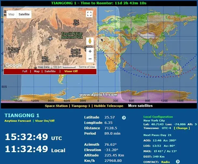The height and width of the screenshot is (164, 198).
Task: Click the help icon beside Radio contact
Action: click(178, 162)
